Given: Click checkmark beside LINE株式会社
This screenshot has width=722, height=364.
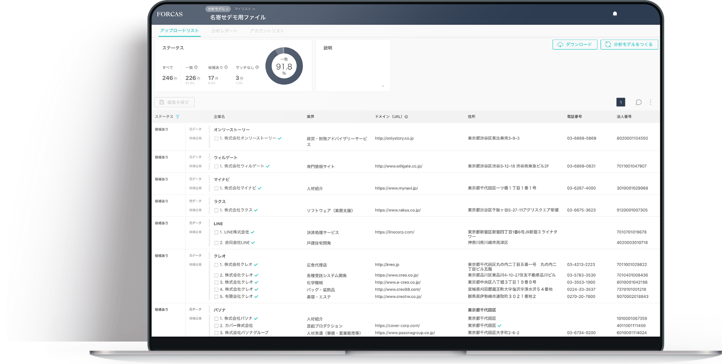Looking at the screenshot, I should 252,232.
